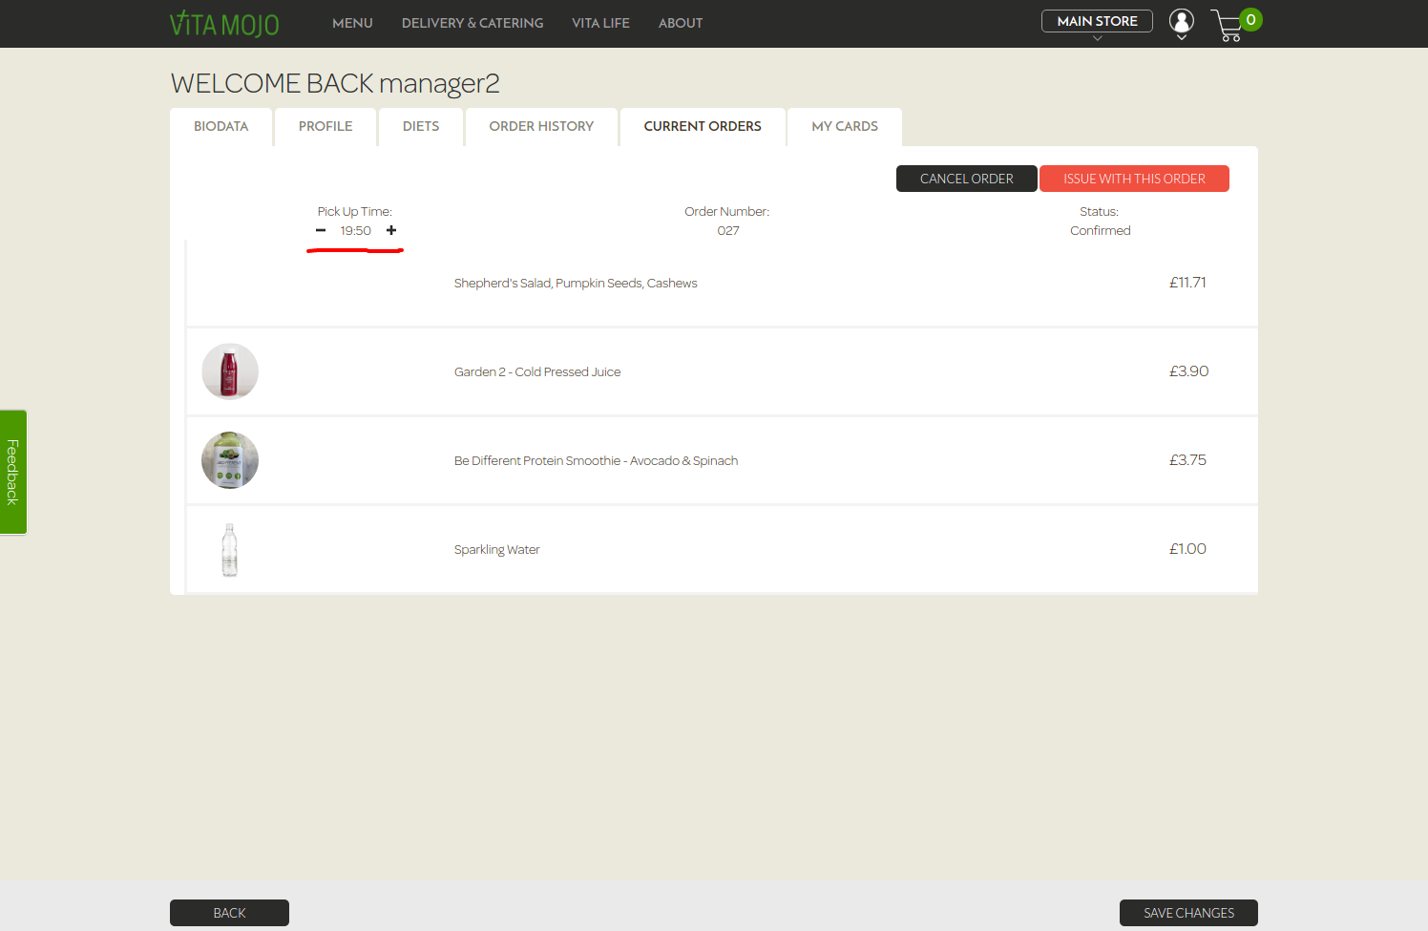Open the user account profile icon
Viewport: 1428px width, 931px height.
click(1182, 23)
